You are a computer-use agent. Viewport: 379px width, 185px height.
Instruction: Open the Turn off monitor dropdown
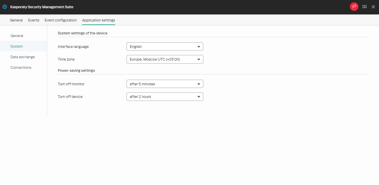point(165,84)
